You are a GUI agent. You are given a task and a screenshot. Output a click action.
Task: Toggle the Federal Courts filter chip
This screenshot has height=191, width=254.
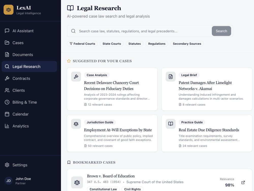tap(82, 44)
